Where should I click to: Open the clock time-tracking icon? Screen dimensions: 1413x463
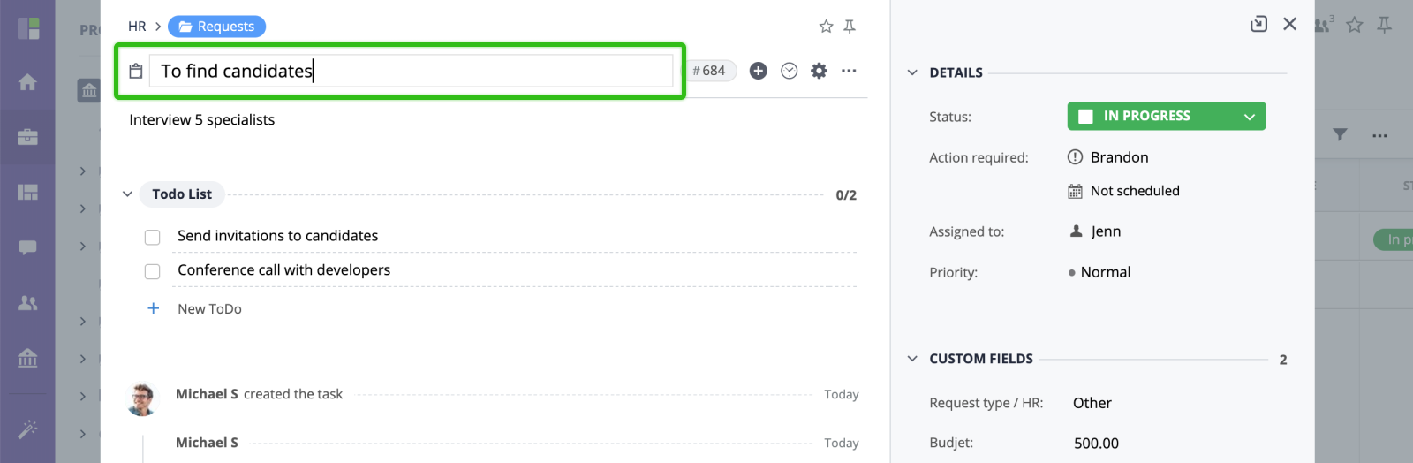790,71
